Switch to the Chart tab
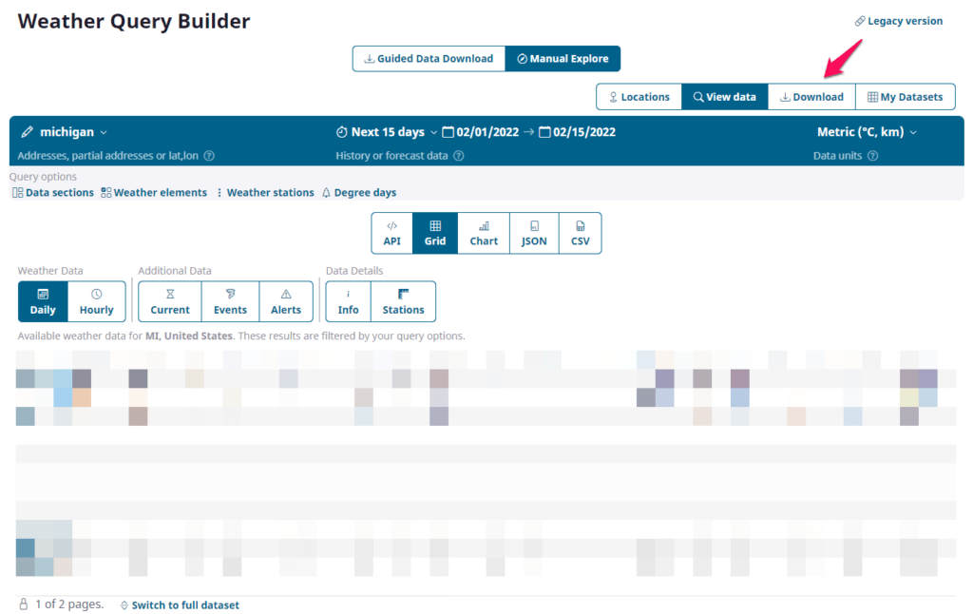 (484, 233)
